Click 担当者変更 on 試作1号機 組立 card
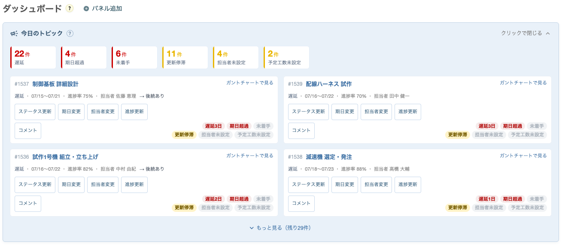Image resolution: width=565 pixels, height=247 pixels. point(103,184)
